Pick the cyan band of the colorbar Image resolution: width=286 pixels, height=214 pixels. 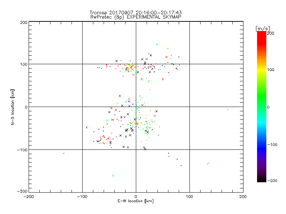click(x=262, y=123)
